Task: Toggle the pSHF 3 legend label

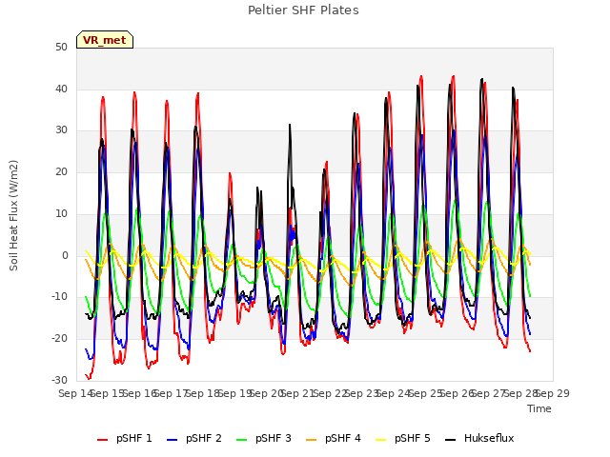Action: (274, 438)
